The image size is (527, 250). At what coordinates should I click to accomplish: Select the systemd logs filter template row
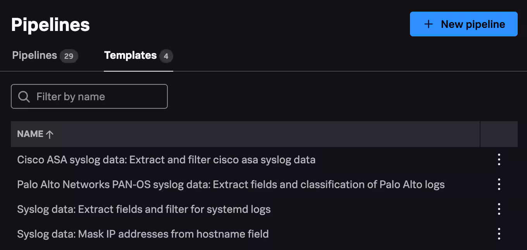pyautogui.click(x=144, y=209)
